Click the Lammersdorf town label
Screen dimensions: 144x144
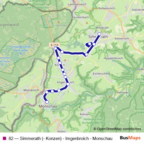pyautogui.click(x=77, y=4)
